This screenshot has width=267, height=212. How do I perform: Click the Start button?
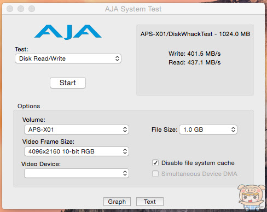[68, 83]
